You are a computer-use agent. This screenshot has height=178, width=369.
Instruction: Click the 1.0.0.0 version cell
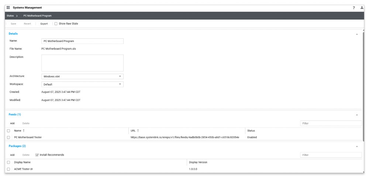tap(193, 169)
